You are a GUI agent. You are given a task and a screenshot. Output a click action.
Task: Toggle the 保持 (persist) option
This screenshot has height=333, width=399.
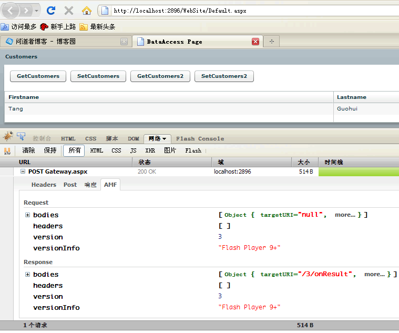[x=50, y=150]
